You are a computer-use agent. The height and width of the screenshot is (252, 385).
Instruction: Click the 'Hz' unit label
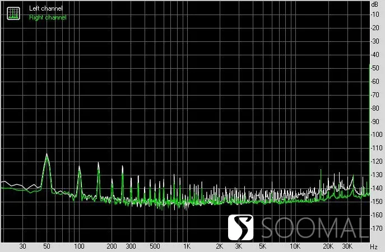point(374,246)
